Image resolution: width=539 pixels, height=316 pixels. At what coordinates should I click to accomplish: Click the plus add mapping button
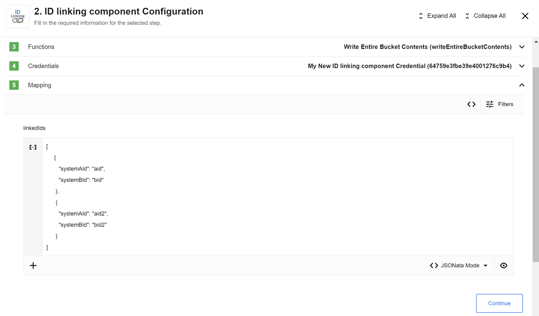point(33,265)
